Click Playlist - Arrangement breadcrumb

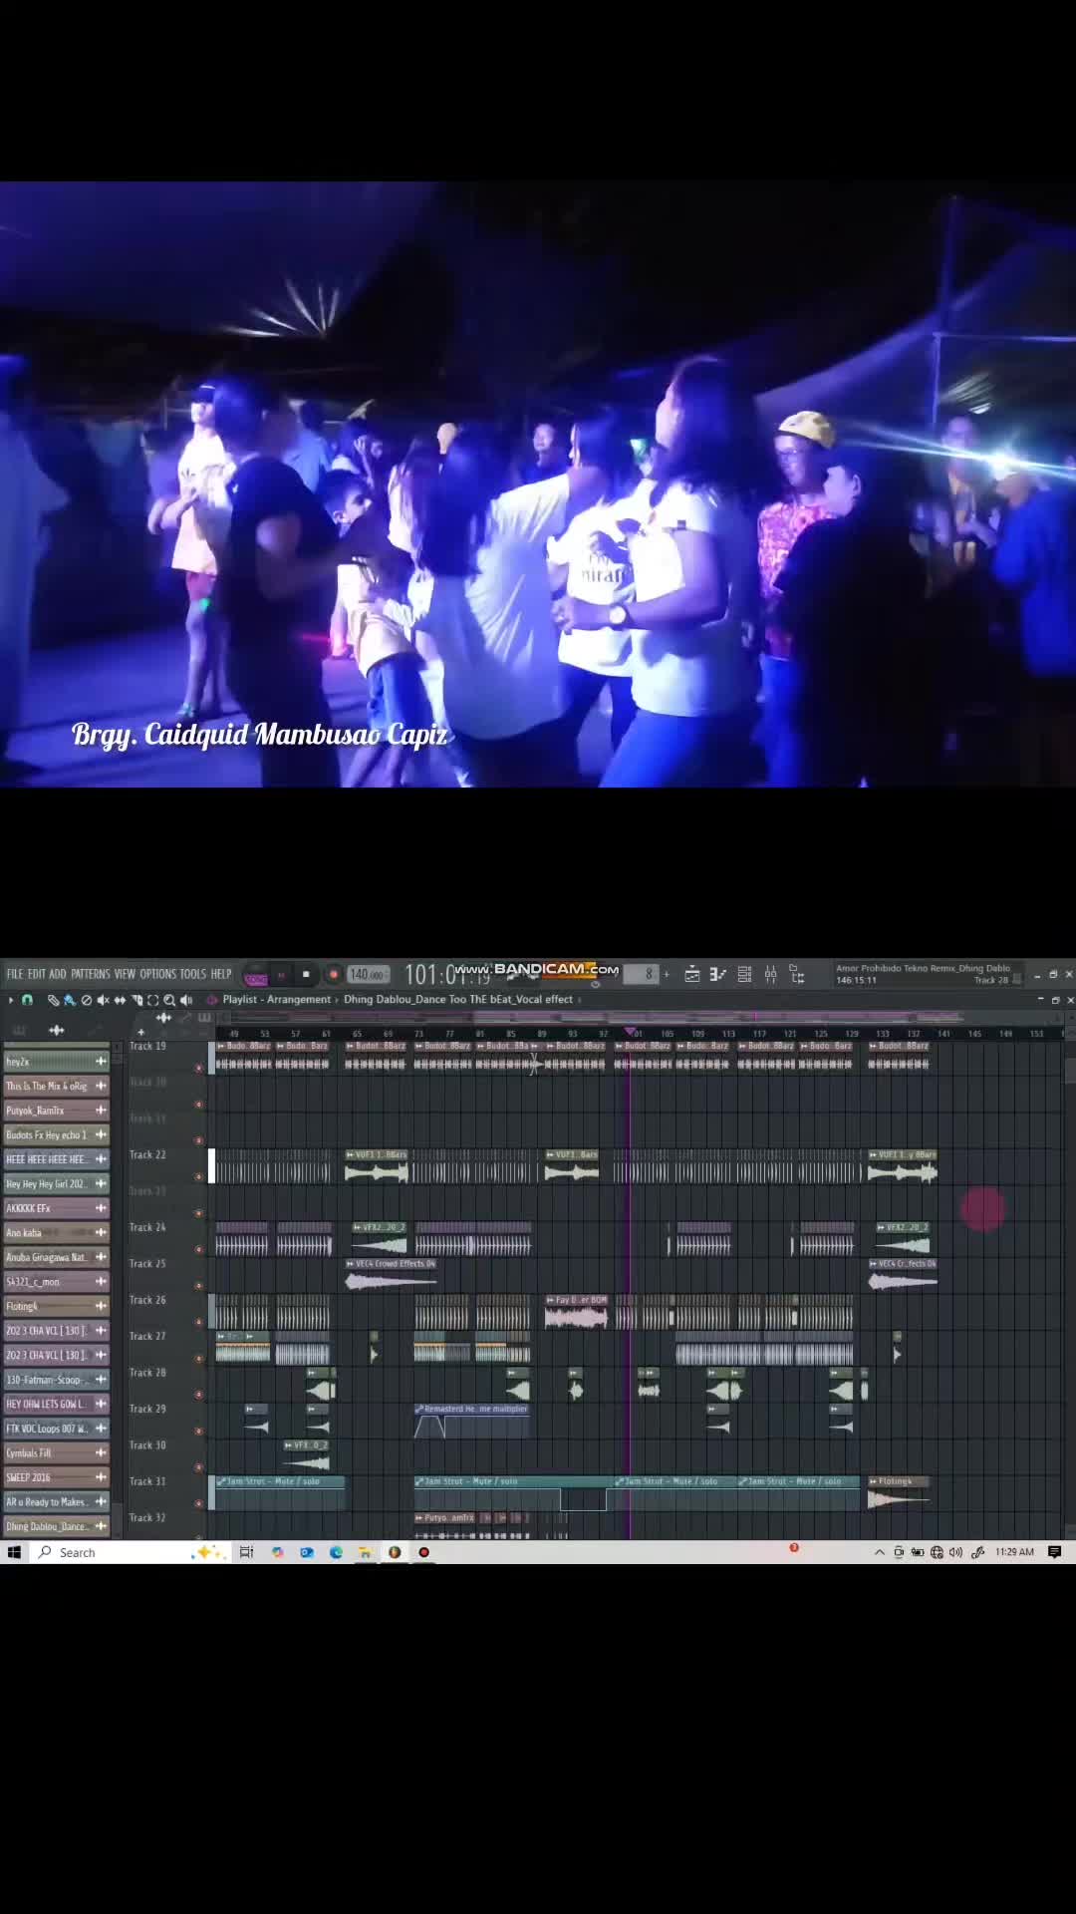(x=277, y=999)
